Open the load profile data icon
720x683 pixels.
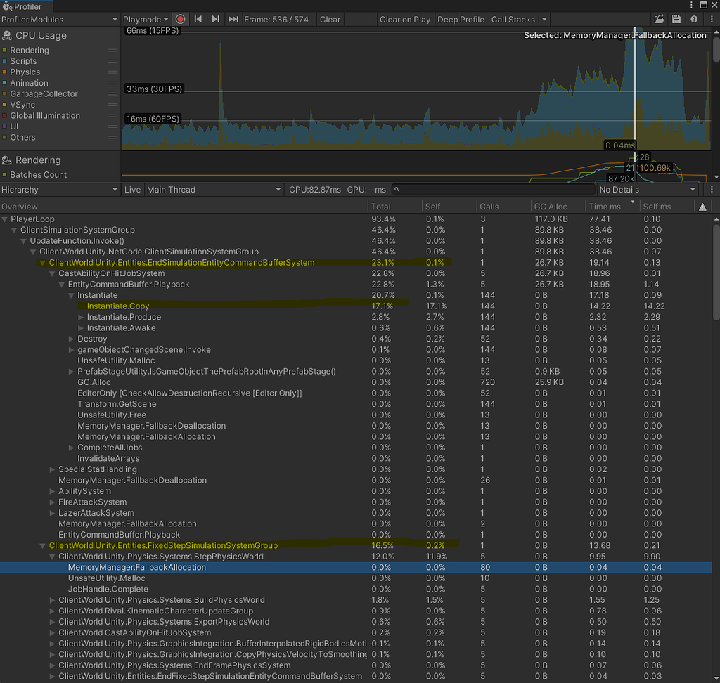659,19
